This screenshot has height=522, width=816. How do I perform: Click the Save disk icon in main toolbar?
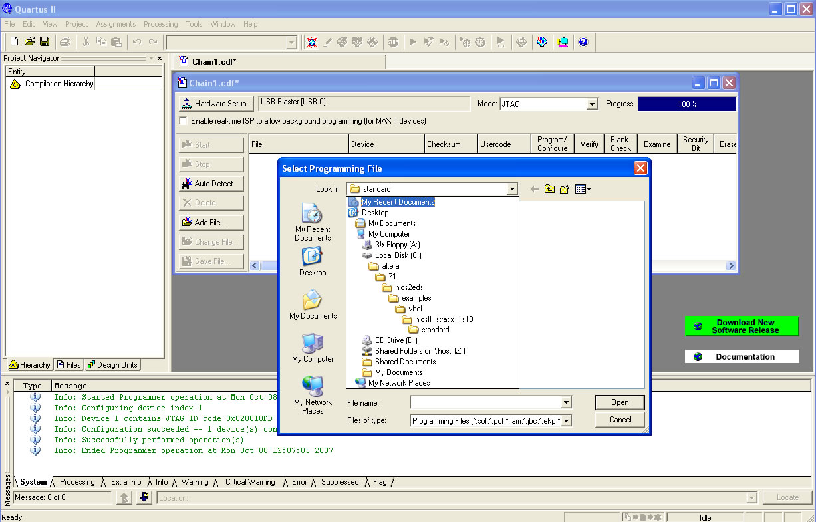[45, 42]
